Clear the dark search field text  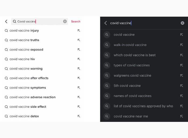182,23
